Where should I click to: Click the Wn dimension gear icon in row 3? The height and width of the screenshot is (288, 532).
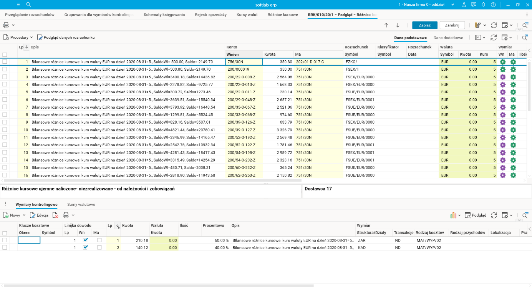click(502, 77)
